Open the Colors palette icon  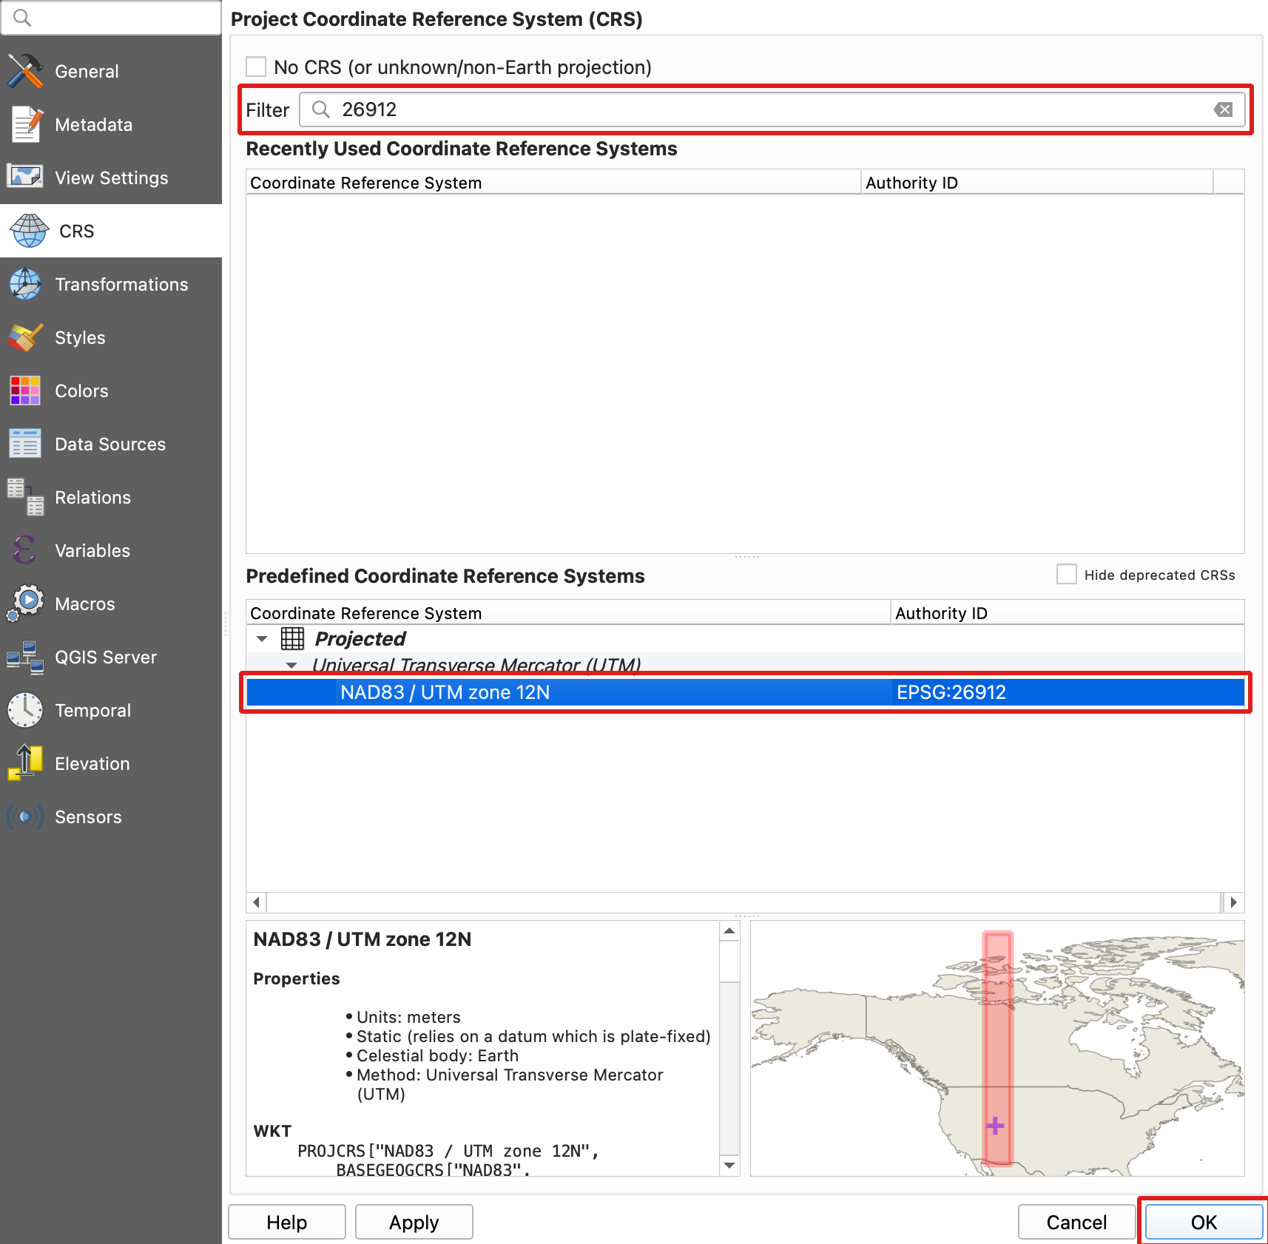pos(25,391)
